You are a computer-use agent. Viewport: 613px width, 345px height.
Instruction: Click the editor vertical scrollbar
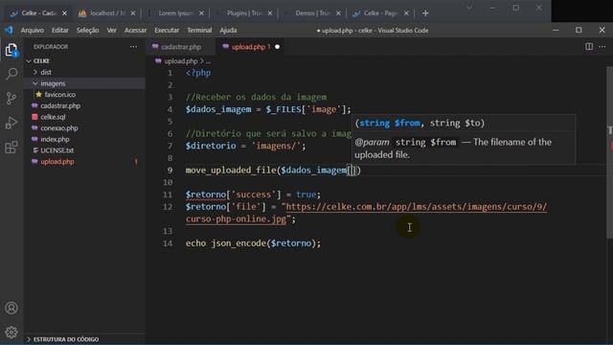[609, 152]
